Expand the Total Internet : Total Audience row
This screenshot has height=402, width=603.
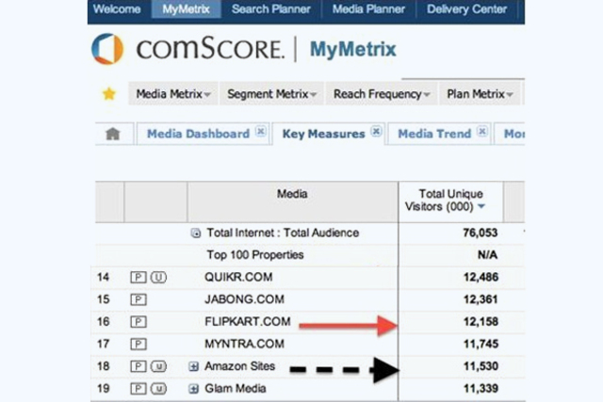(196, 233)
